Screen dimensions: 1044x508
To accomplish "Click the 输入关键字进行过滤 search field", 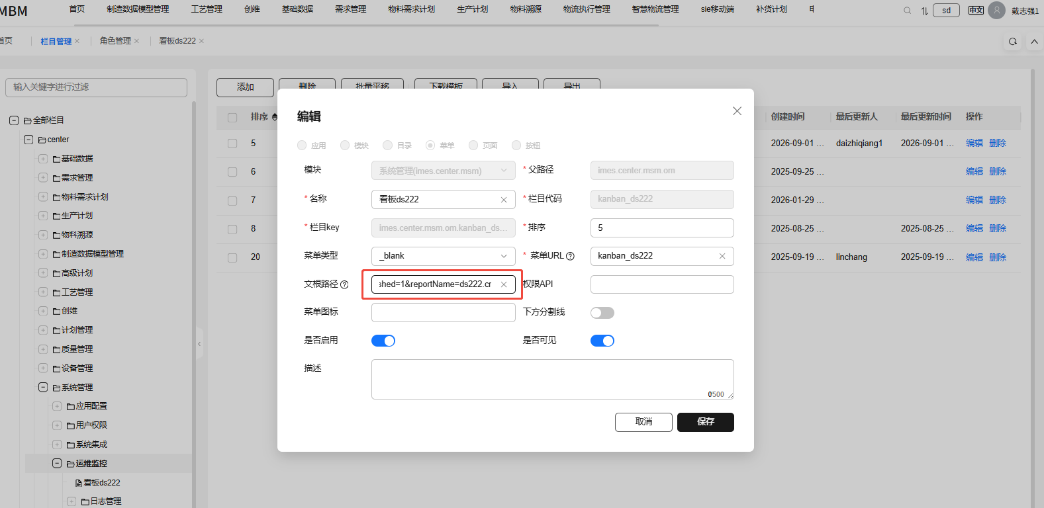I will click(x=97, y=87).
